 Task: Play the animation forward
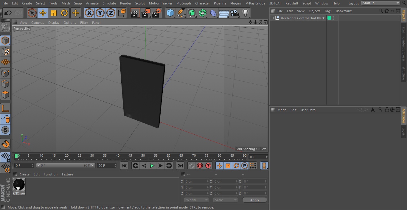pos(152,166)
